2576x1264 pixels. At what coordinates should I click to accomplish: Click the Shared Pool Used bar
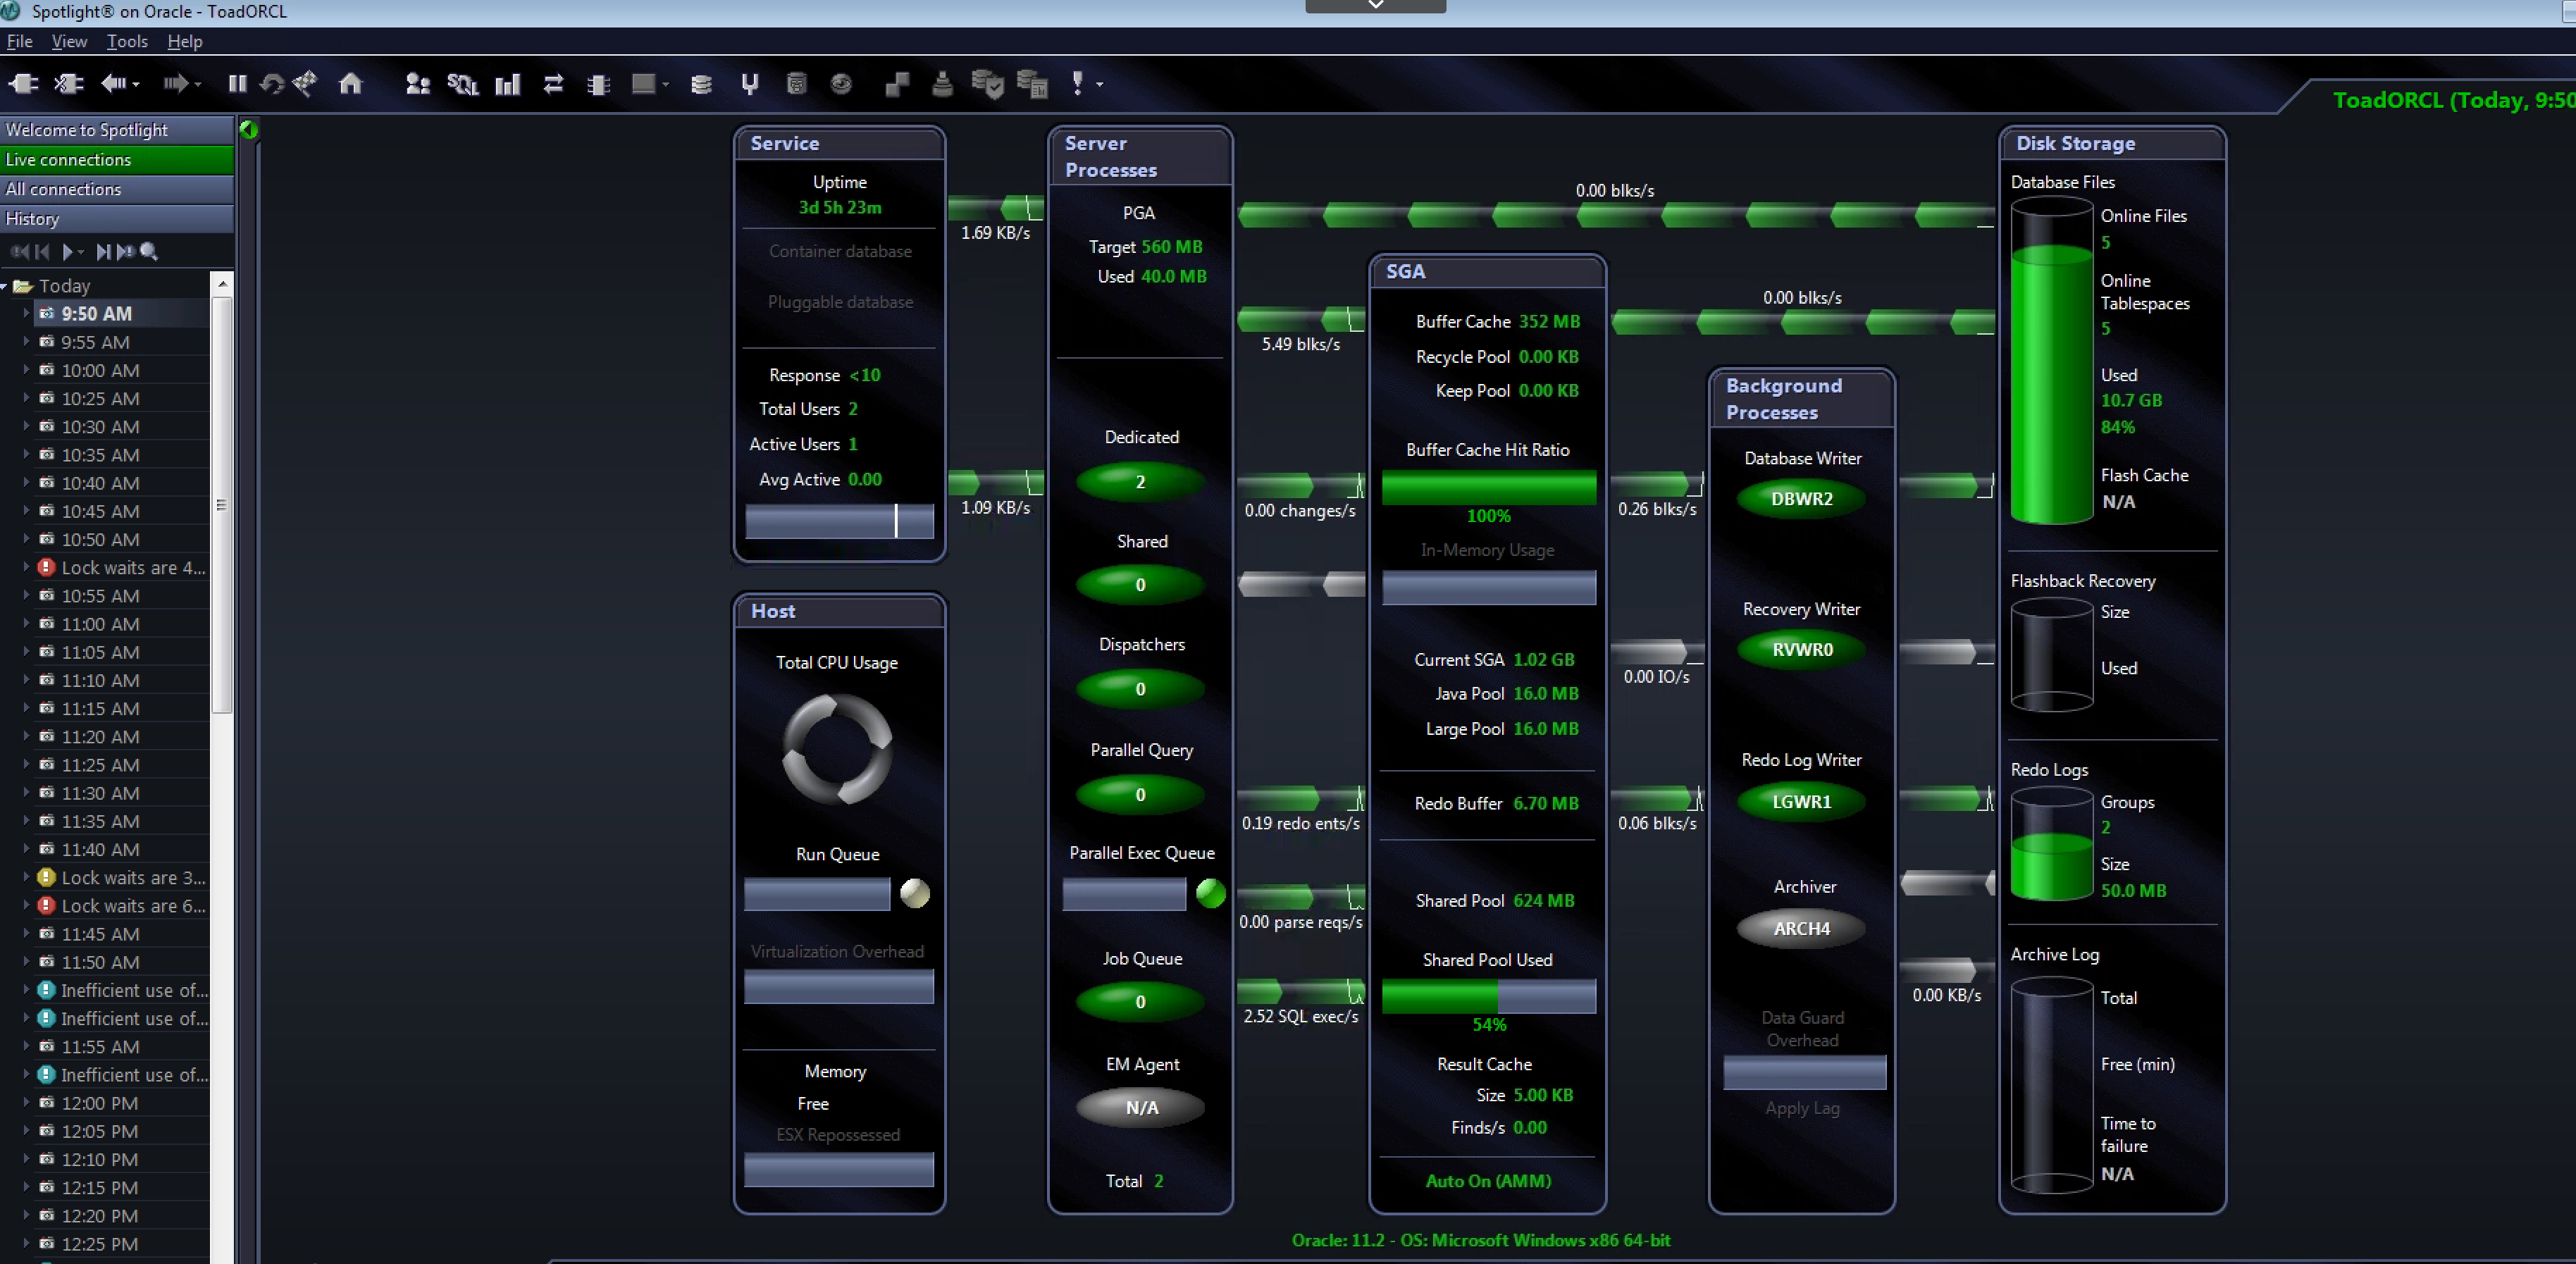point(1488,997)
